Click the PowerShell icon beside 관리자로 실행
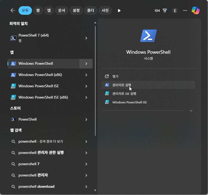 (x=107, y=85)
